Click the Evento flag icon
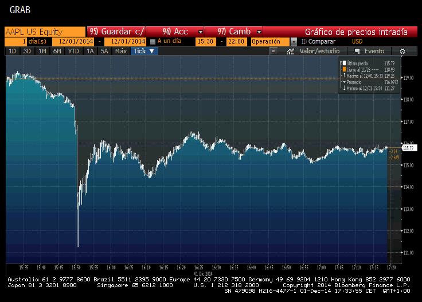The width and height of the screenshot is (422, 302). click(x=357, y=51)
